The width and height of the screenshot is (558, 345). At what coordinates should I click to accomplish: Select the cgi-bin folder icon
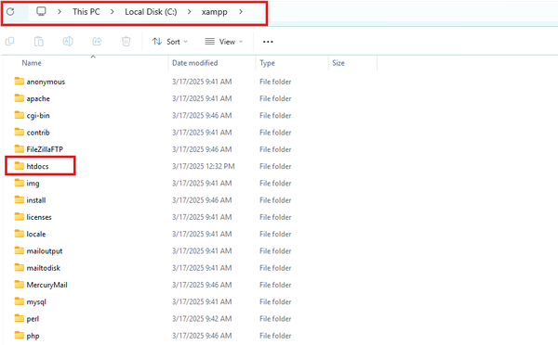20,115
